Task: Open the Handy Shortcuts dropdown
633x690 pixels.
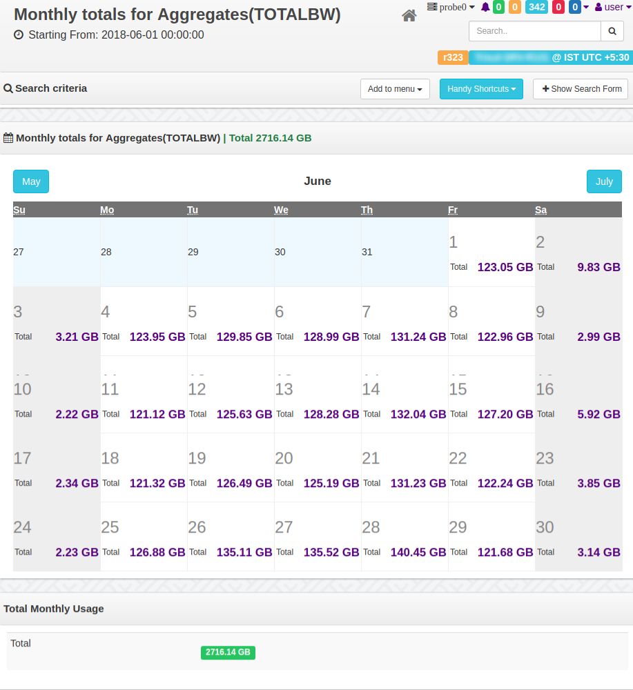Action: pos(481,89)
